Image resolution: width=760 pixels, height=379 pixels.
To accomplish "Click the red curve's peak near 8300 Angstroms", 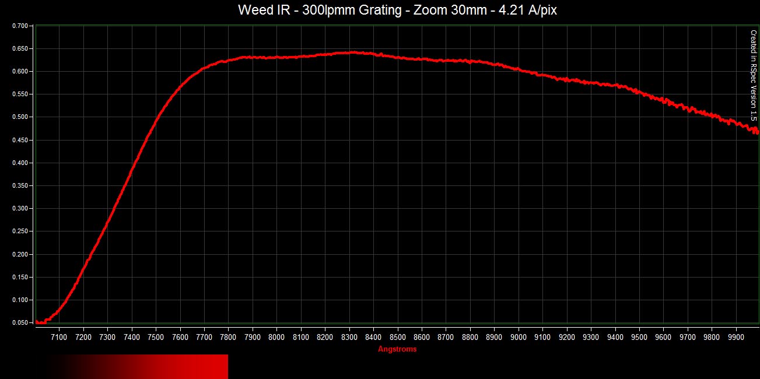I will coord(352,52).
